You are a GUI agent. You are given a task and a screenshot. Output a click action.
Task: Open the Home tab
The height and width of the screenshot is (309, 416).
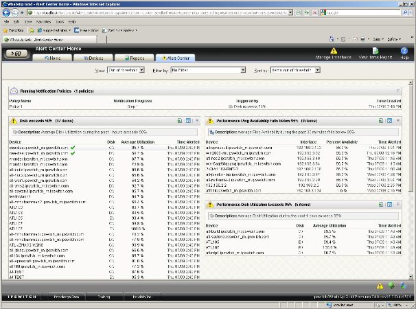(x=52, y=58)
